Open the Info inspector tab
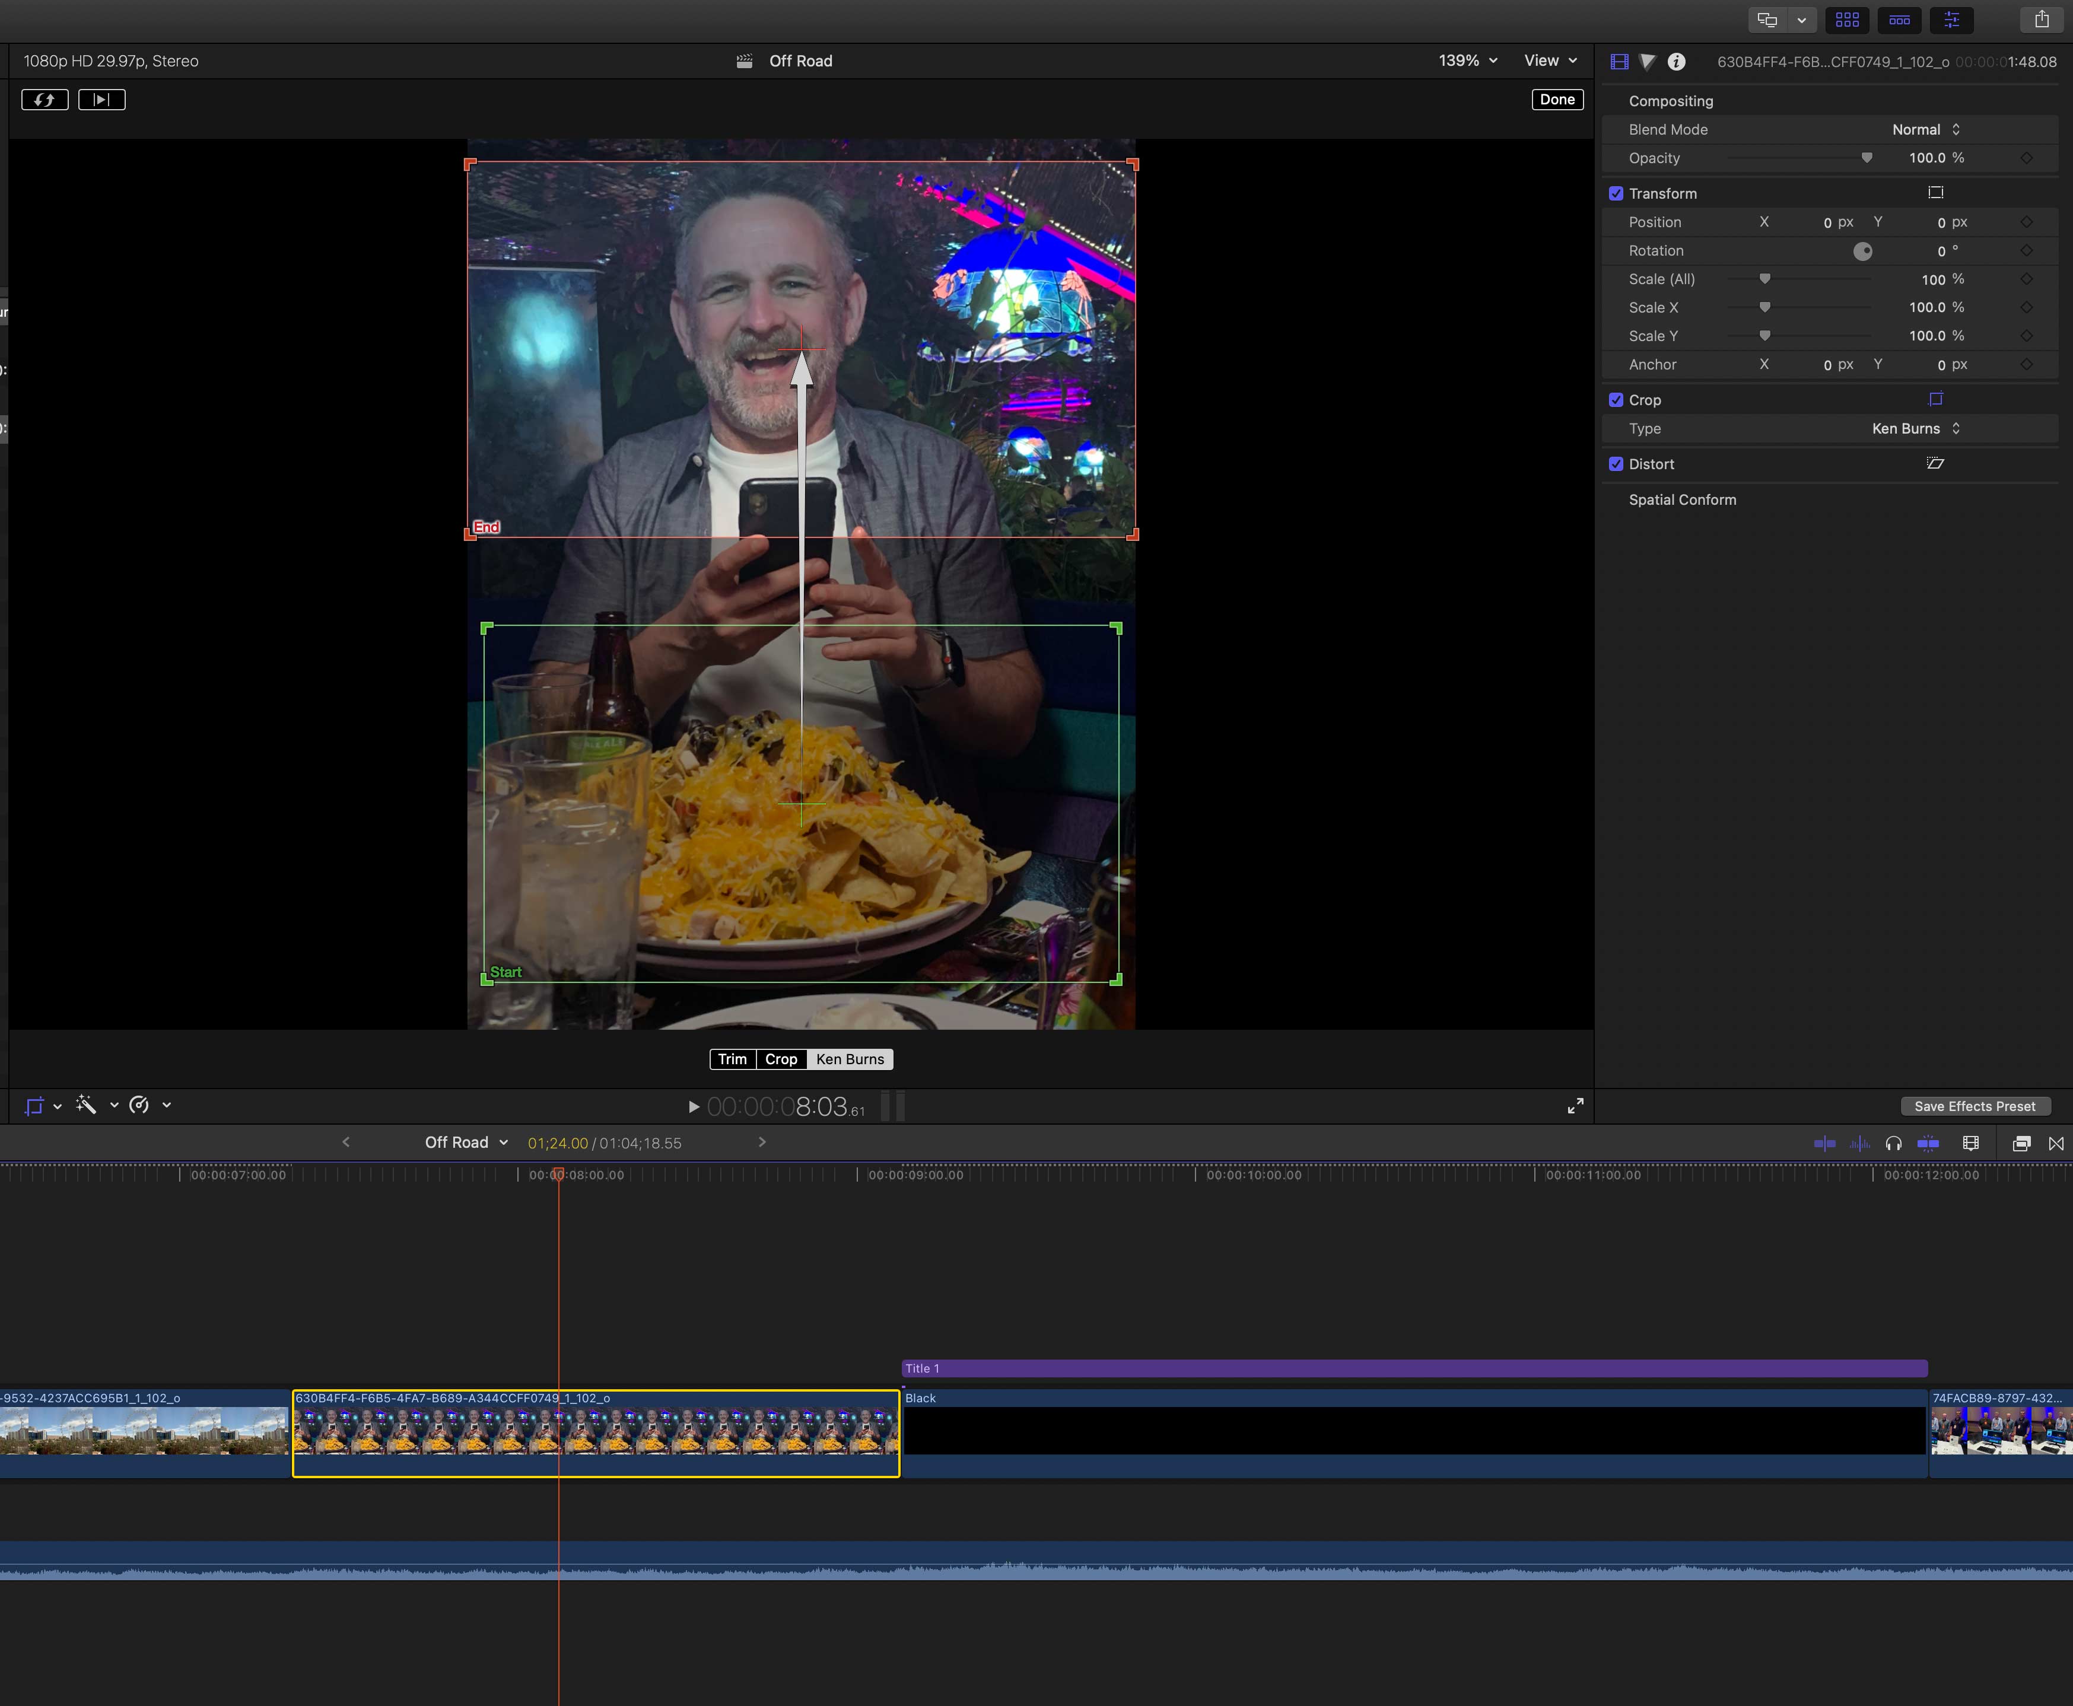 coord(1677,62)
